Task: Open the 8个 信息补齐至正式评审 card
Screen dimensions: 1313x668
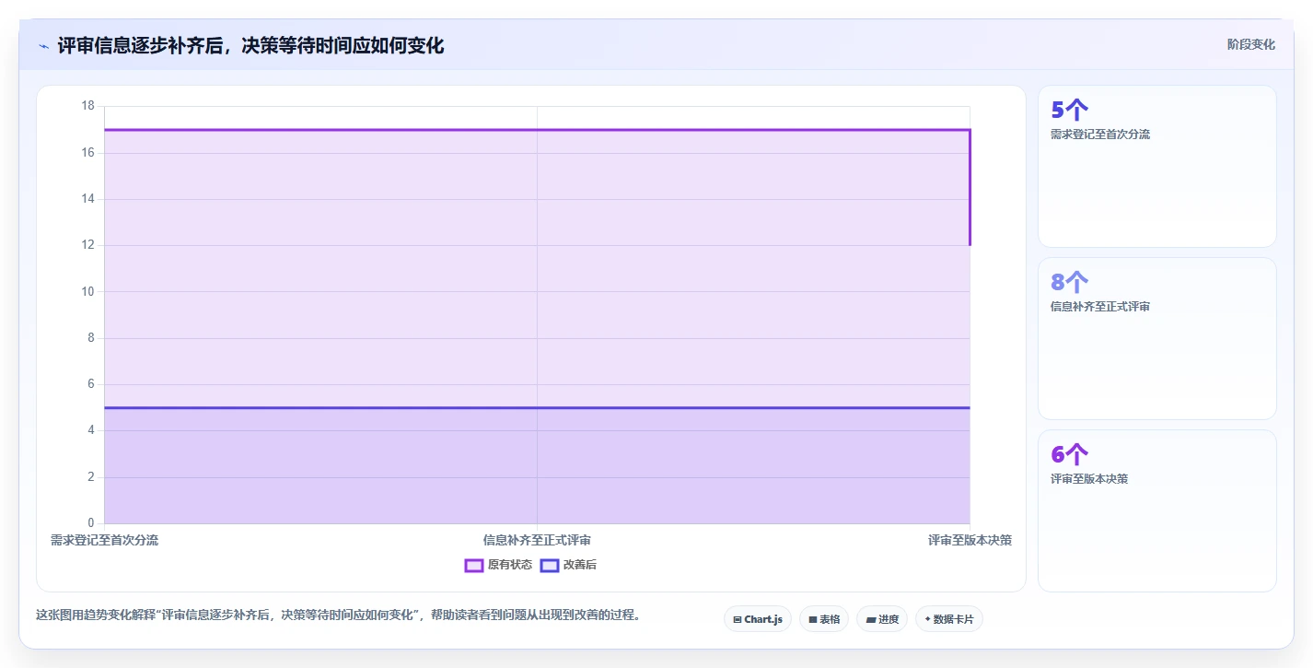Action: click(1157, 339)
